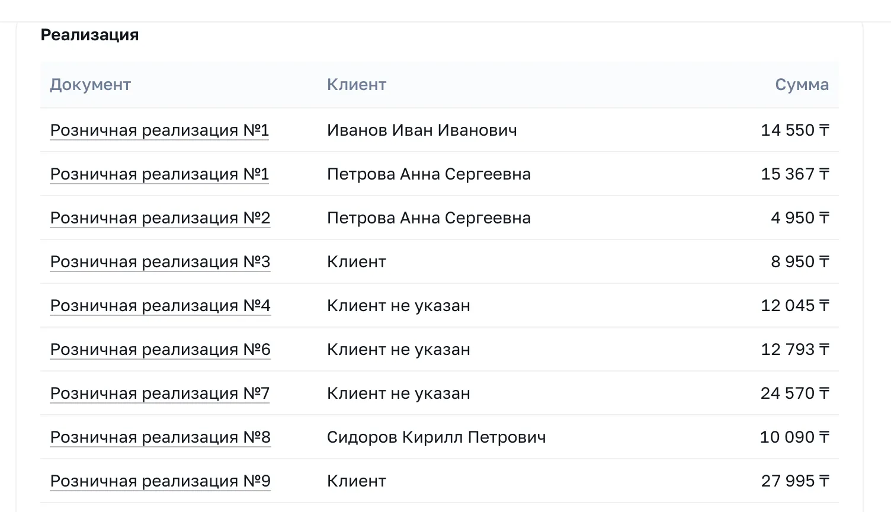Click the Клиент column header
The height and width of the screenshot is (512, 891).
tap(357, 85)
